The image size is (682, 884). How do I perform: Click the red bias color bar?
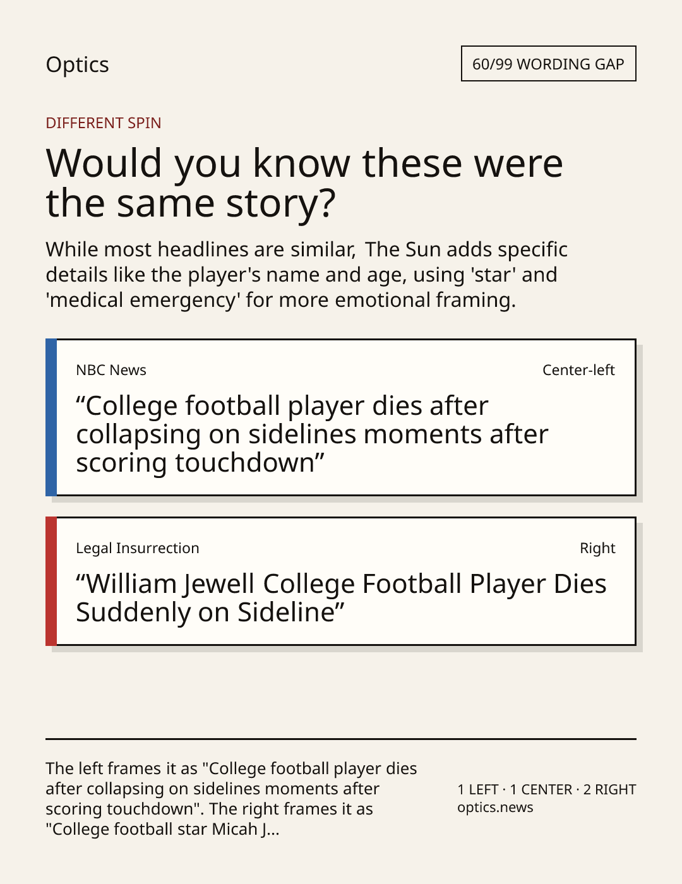click(51, 581)
